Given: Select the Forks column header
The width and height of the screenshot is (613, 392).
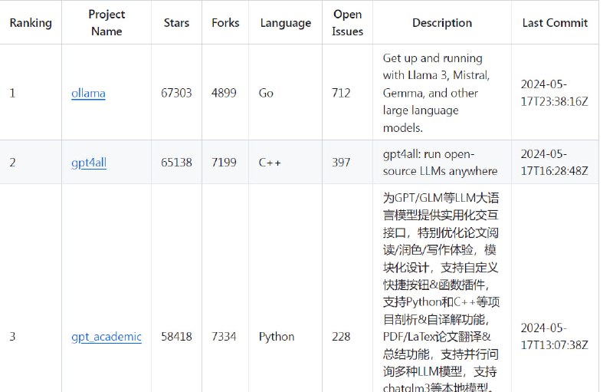Looking at the screenshot, I should click(x=225, y=23).
